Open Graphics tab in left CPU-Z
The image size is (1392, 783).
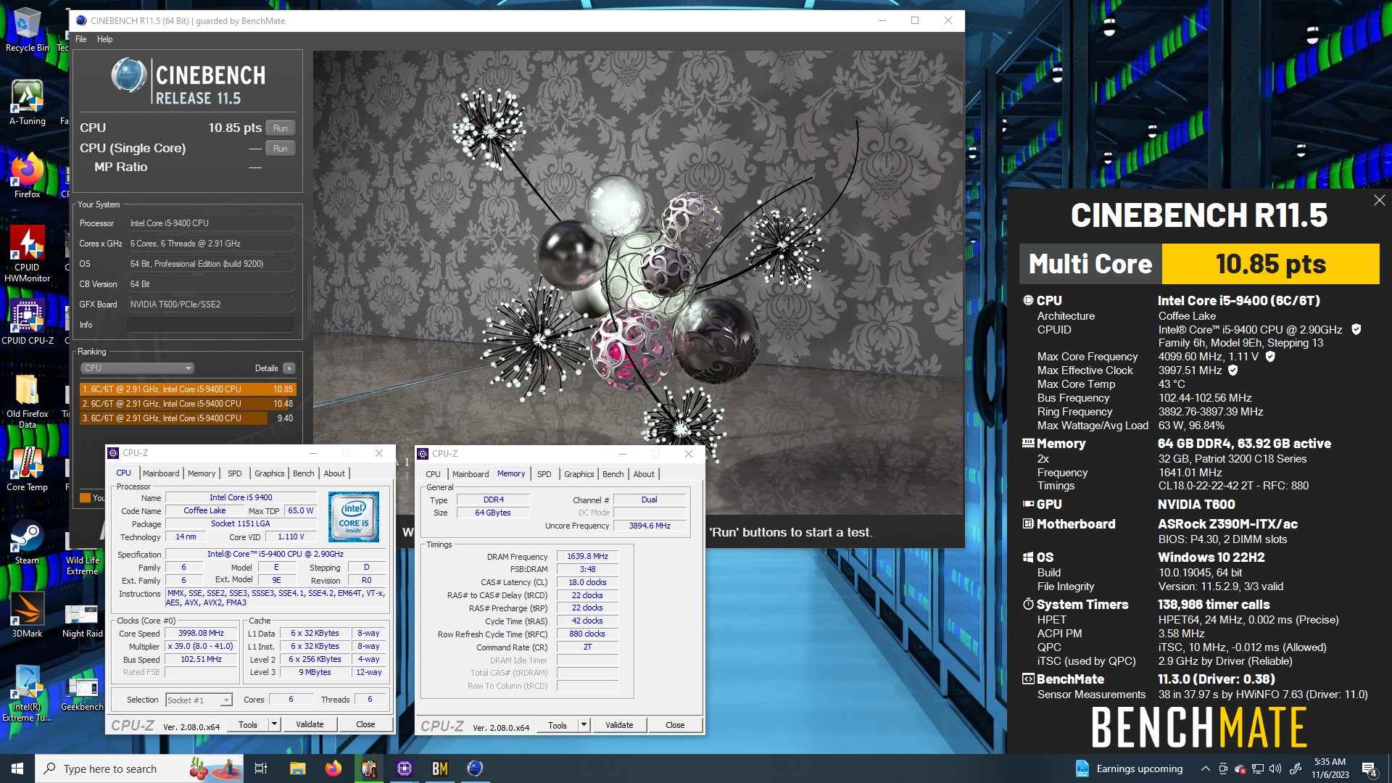point(269,473)
